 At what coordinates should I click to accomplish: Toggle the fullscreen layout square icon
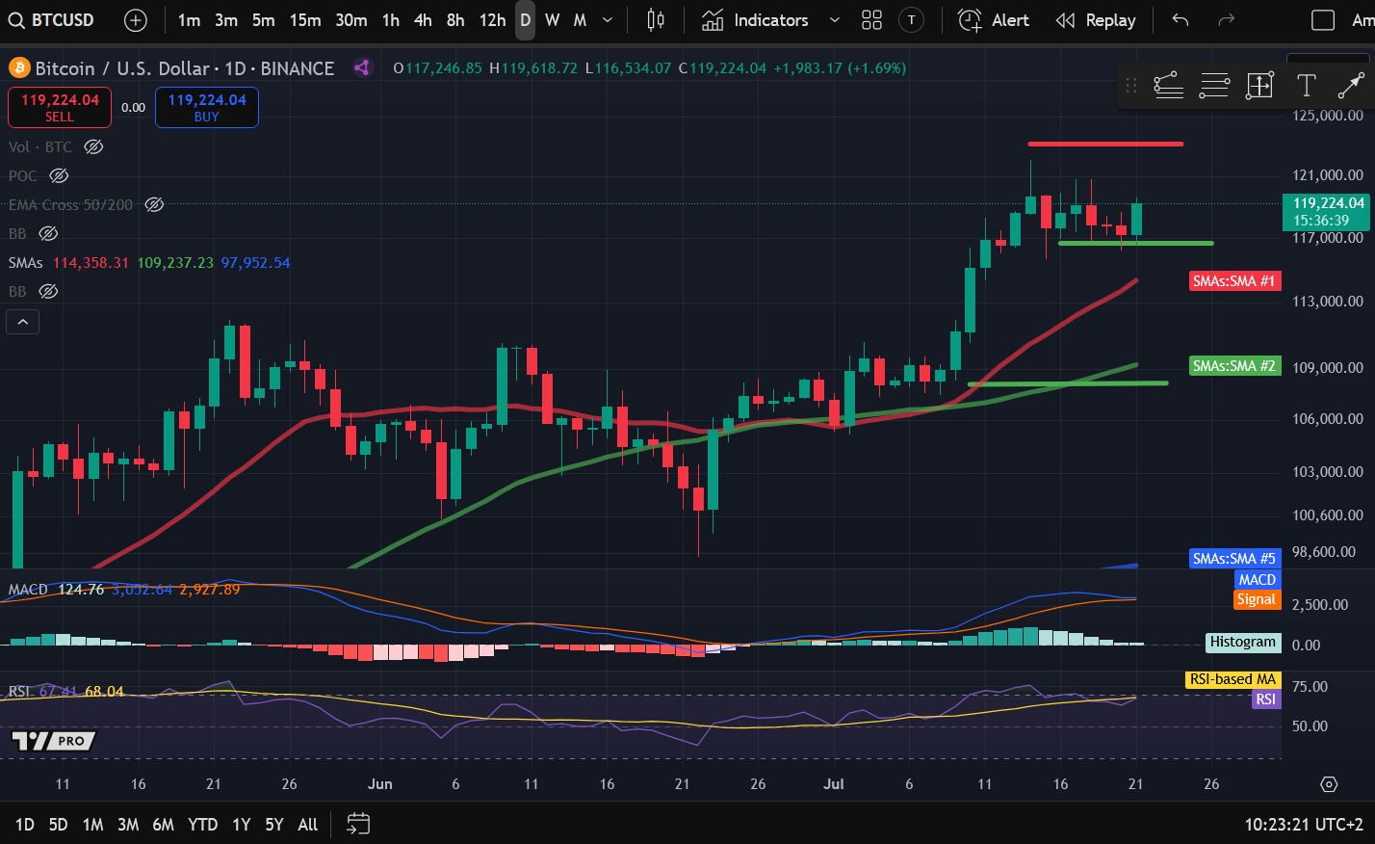click(1323, 20)
